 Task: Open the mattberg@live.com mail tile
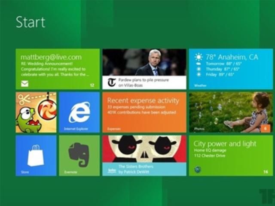tap(58, 69)
